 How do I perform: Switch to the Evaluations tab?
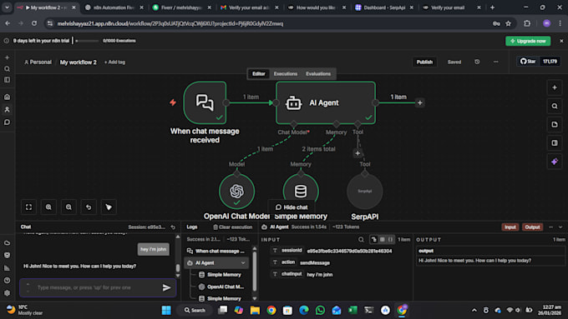point(318,73)
